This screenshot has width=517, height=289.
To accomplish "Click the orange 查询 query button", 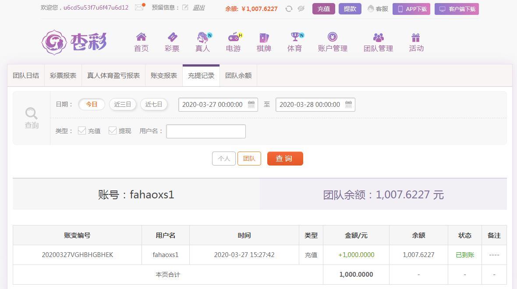I will pyautogui.click(x=285, y=159).
